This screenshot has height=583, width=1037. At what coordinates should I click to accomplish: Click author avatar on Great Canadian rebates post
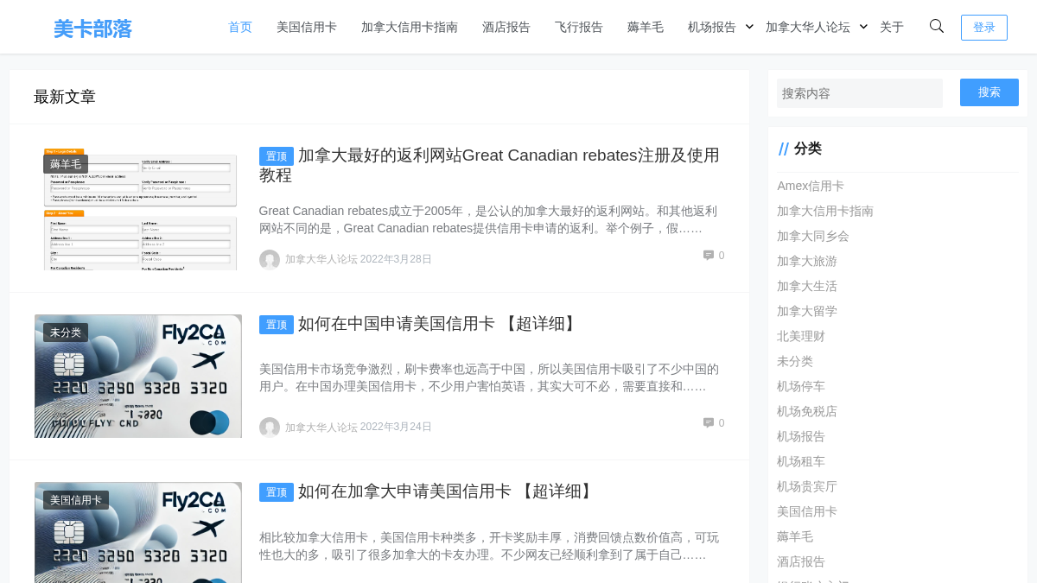[270, 260]
